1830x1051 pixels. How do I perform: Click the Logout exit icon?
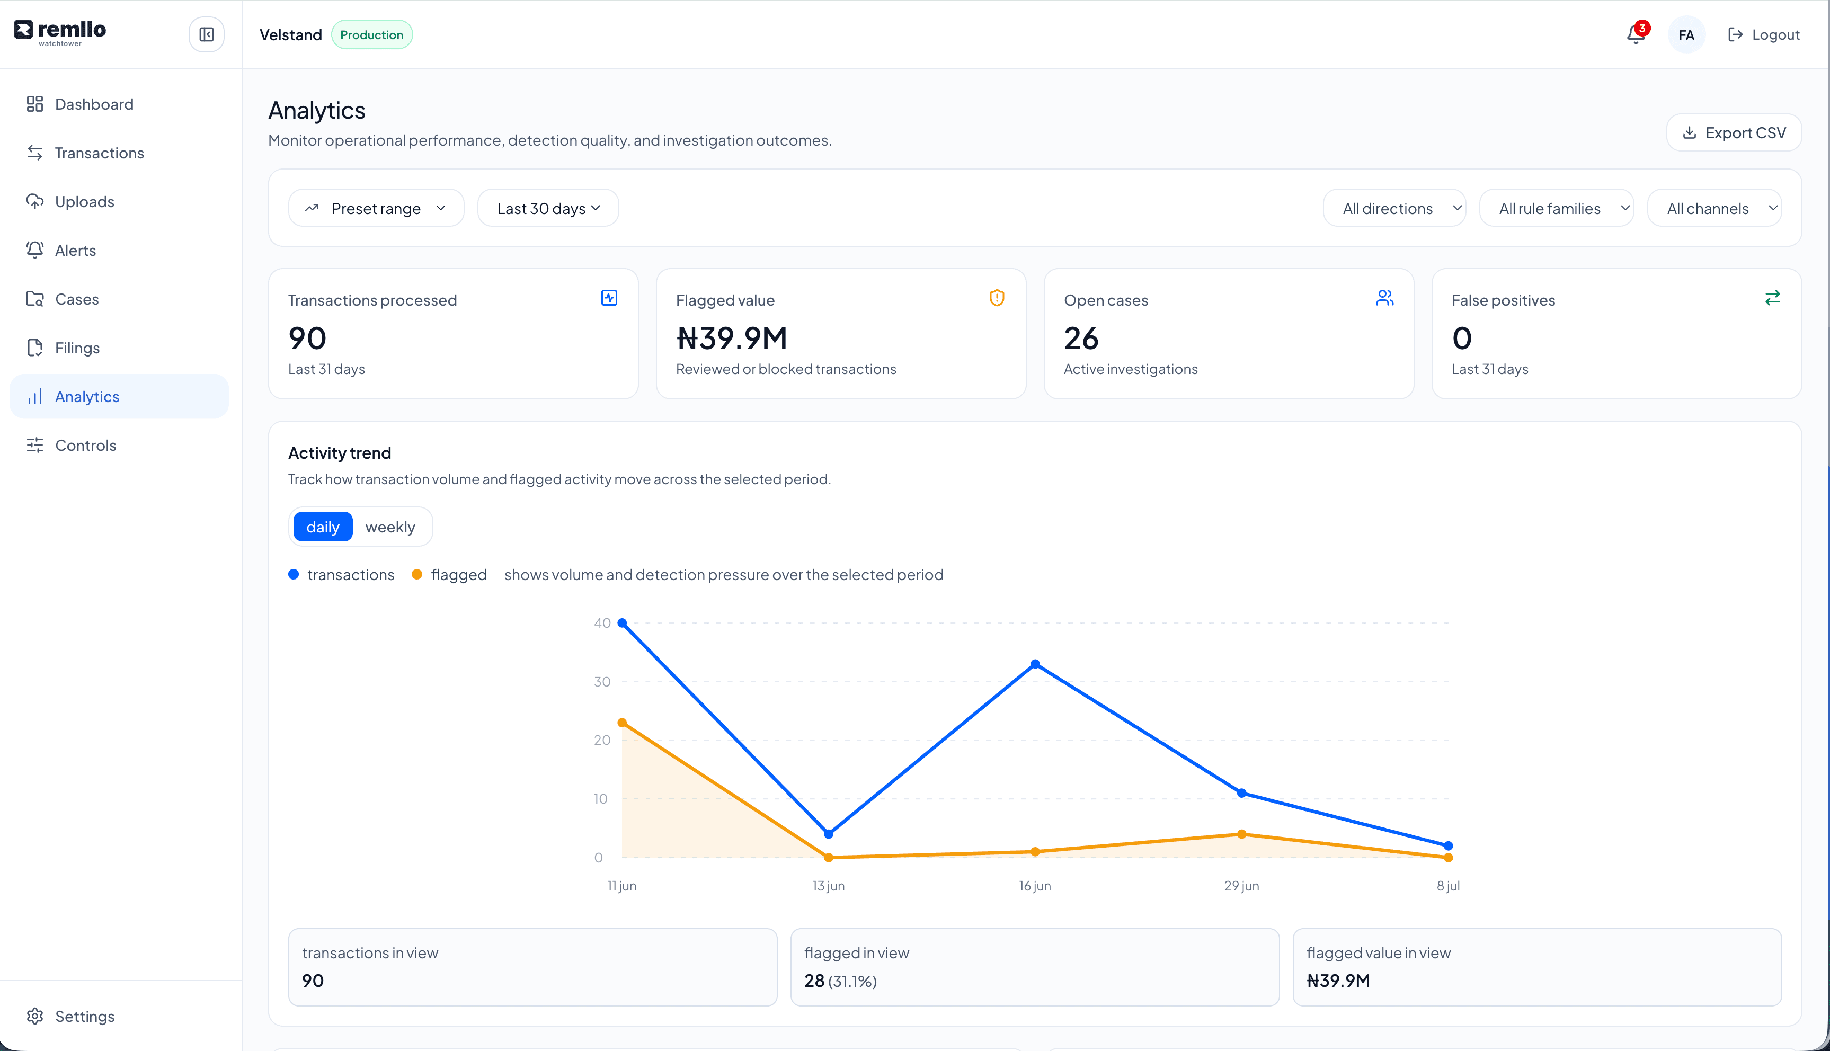(x=1736, y=34)
